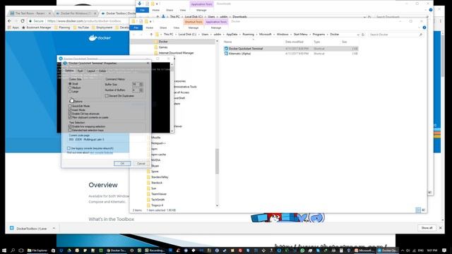Screen dimensions: 452x254
Task: Sort by Name column header
Action: (227, 42)
